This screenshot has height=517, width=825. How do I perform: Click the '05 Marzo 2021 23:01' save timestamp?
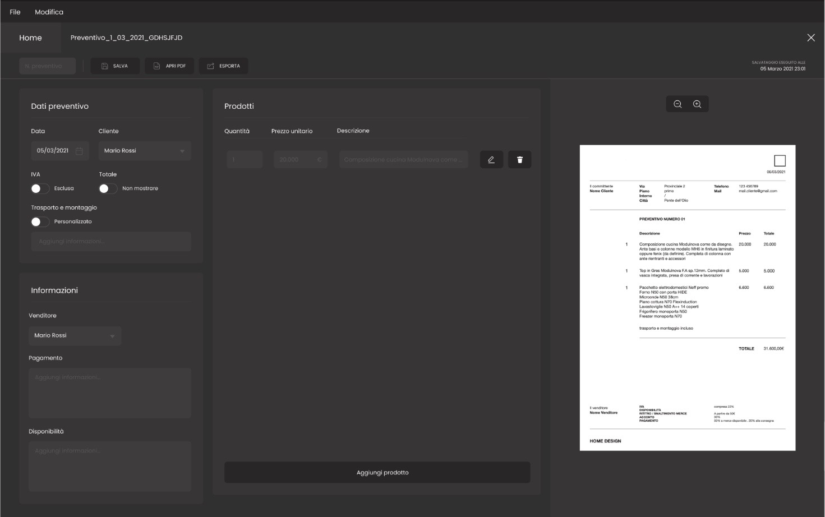click(783, 69)
